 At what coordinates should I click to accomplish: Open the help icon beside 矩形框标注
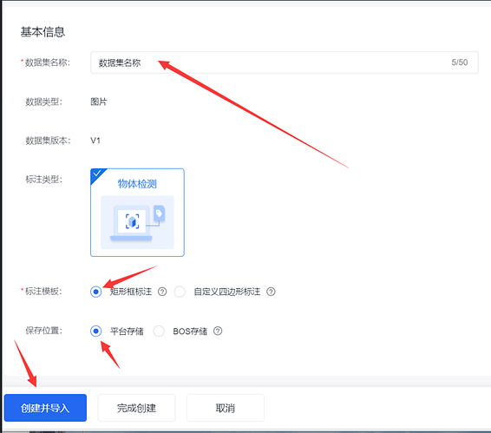pos(162,292)
